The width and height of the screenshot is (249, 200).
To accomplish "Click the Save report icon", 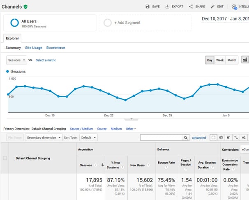I will coord(148,7).
